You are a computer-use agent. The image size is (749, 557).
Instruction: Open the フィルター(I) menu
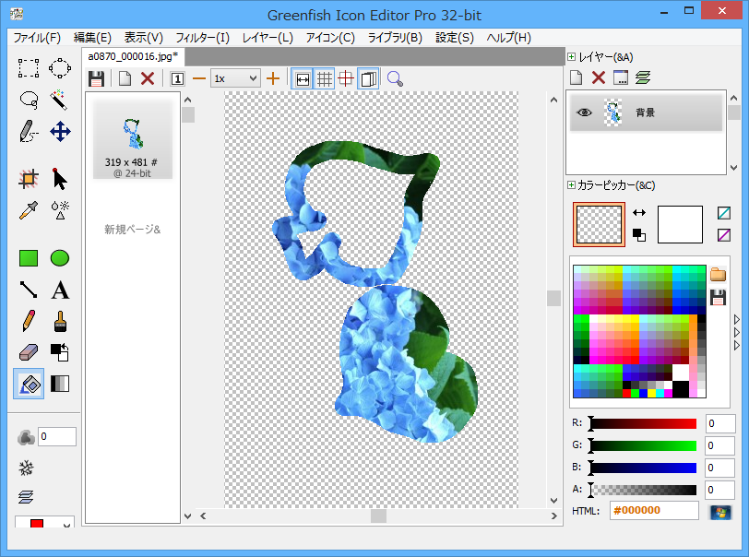pyautogui.click(x=201, y=38)
